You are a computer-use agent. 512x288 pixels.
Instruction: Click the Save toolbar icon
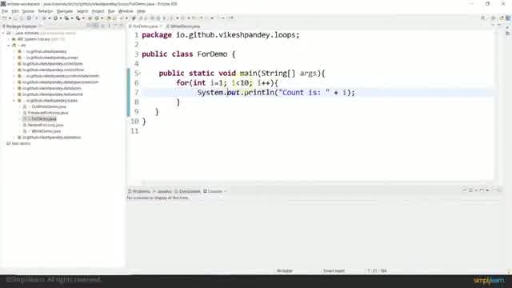(15, 18)
